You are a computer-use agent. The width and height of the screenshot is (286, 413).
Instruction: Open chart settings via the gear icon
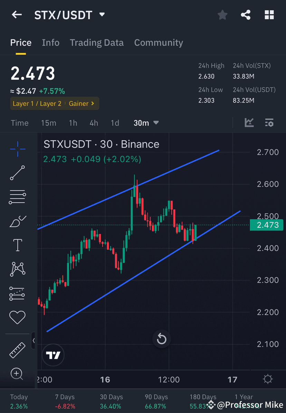pyautogui.click(x=267, y=379)
